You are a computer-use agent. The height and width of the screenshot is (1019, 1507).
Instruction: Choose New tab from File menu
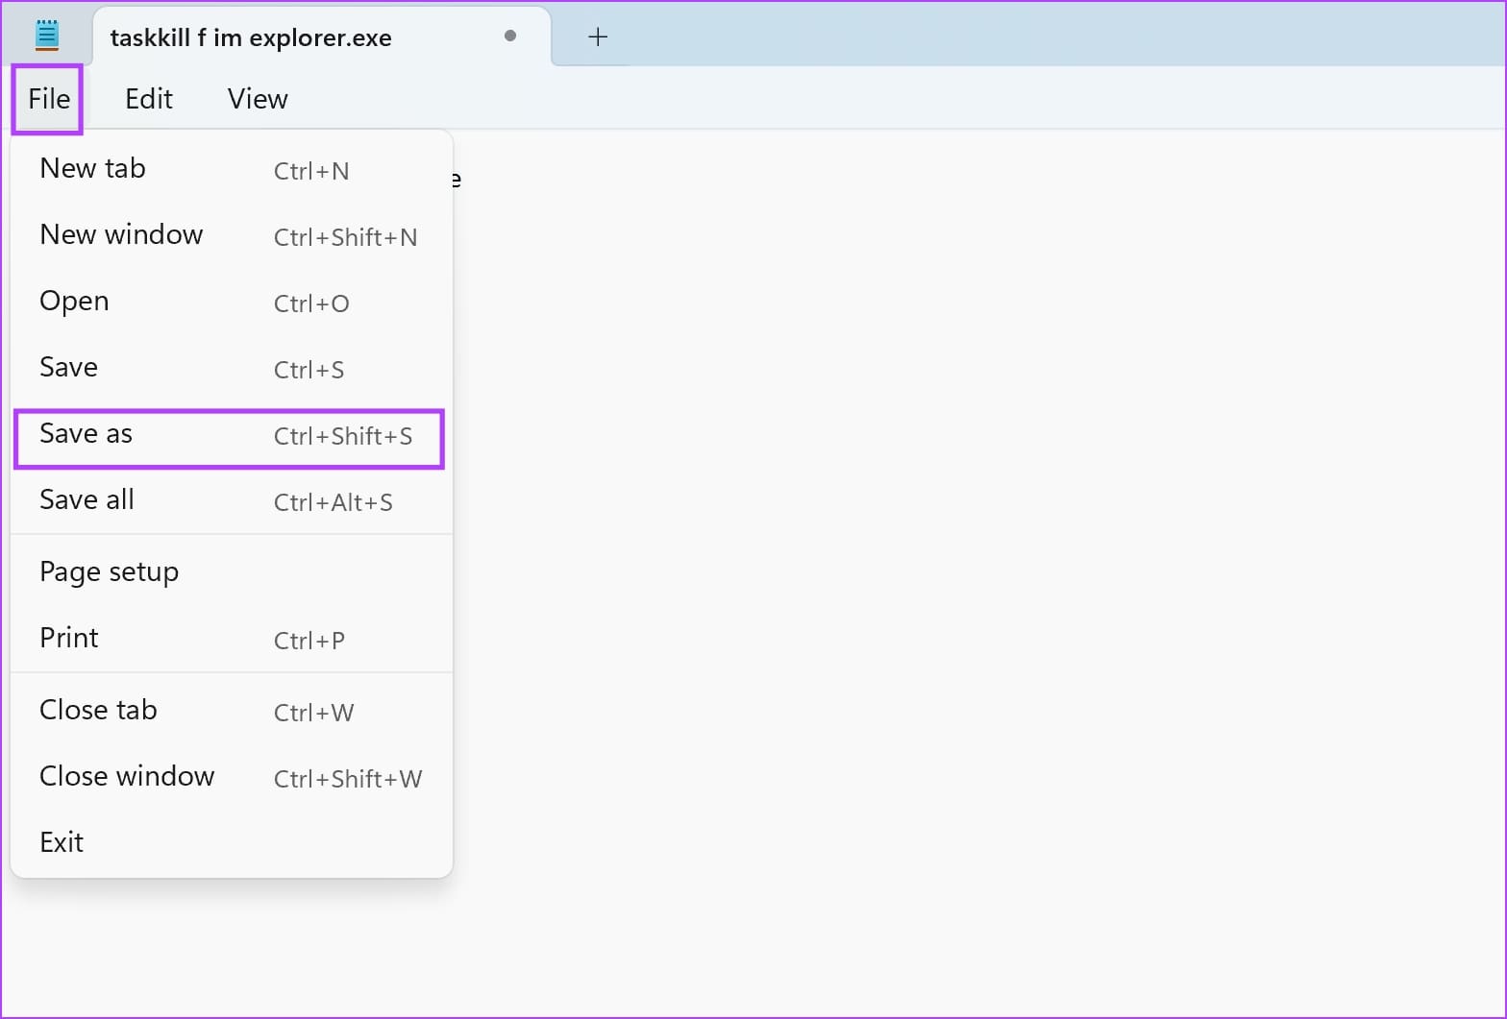pos(231,169)
